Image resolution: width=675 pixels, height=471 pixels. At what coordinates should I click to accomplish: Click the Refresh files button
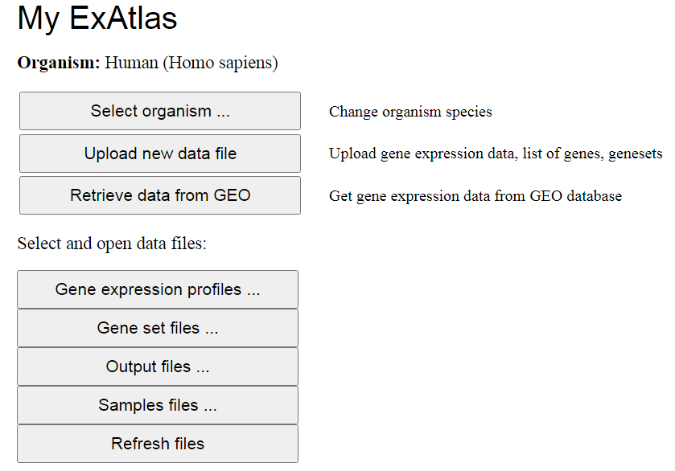(x=158, y=444)
